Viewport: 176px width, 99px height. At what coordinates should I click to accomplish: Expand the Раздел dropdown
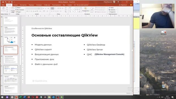pos(19,12)
